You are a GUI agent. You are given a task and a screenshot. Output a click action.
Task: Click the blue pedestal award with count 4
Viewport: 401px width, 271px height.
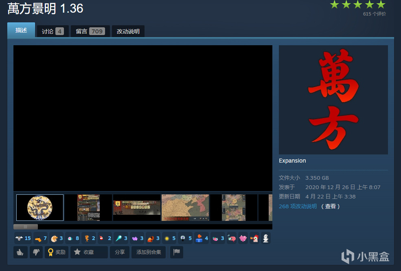pyautogui.click(x=202, y=238)
